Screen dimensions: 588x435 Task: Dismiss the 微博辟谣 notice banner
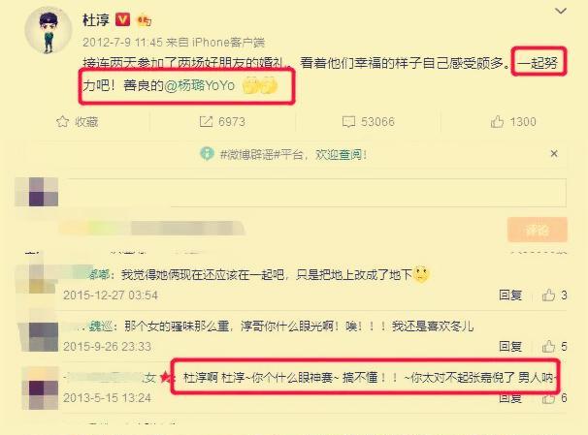pyautogui.click(x=554, y=153)
